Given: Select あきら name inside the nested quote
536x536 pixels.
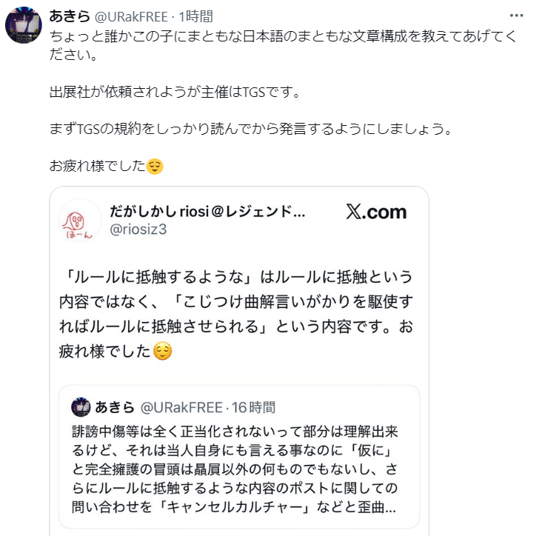Looking at the screenshot, I should 113,406.
